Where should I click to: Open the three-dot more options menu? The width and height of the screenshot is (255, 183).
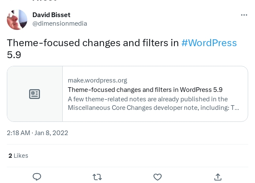point(244,15)
